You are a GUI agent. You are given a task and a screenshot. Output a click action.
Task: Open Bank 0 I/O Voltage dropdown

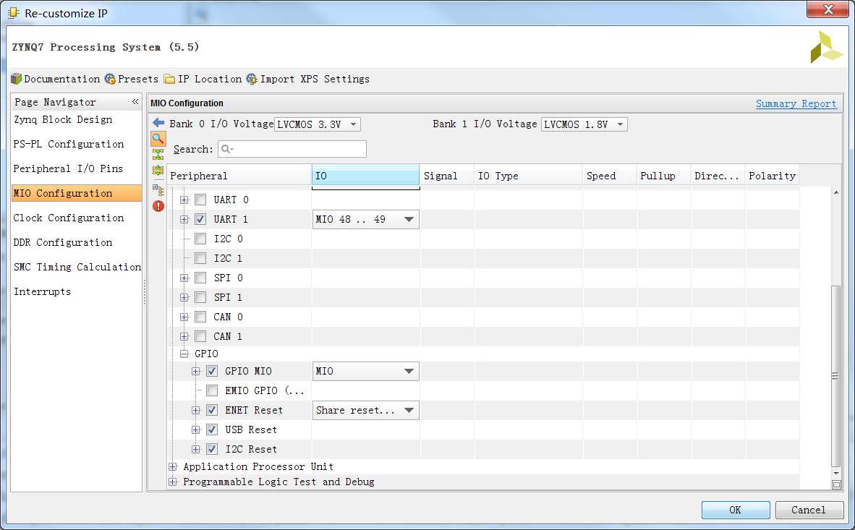click(318, 124)
